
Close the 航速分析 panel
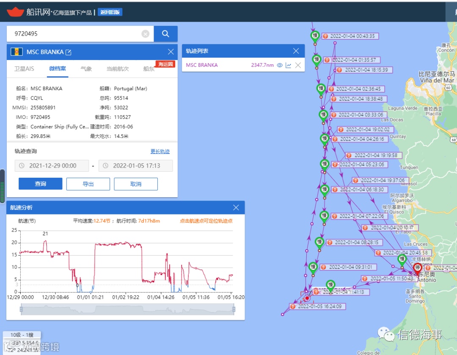pyautogui.click(x=236, y=207)
